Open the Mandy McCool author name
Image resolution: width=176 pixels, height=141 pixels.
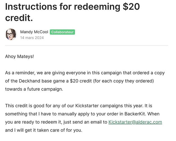[x=34, y=32]
